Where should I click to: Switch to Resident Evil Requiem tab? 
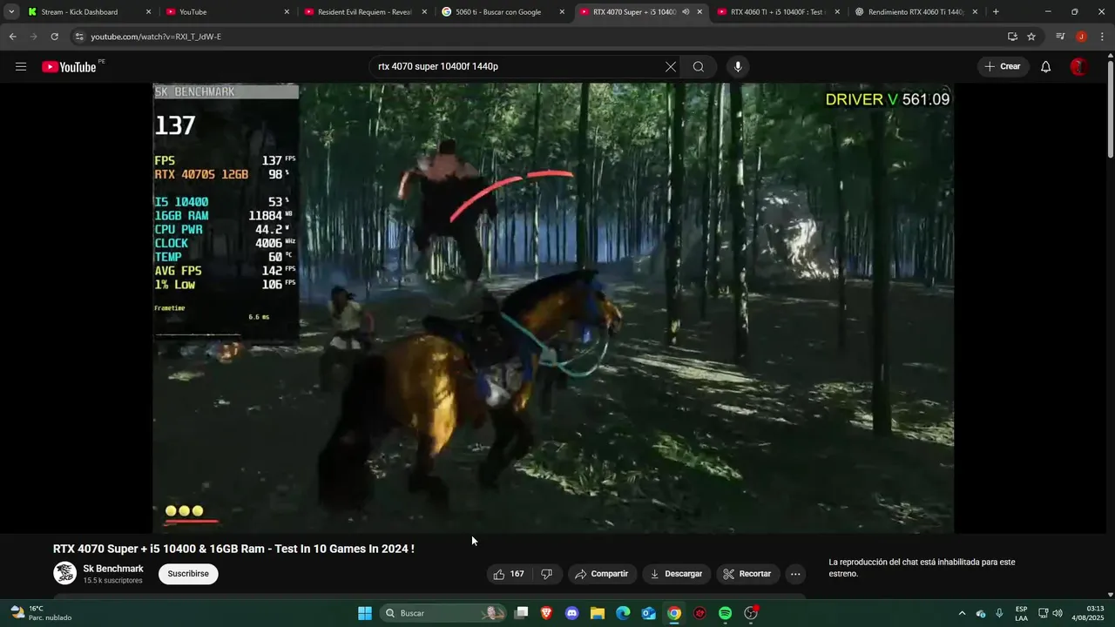point(364,12)
